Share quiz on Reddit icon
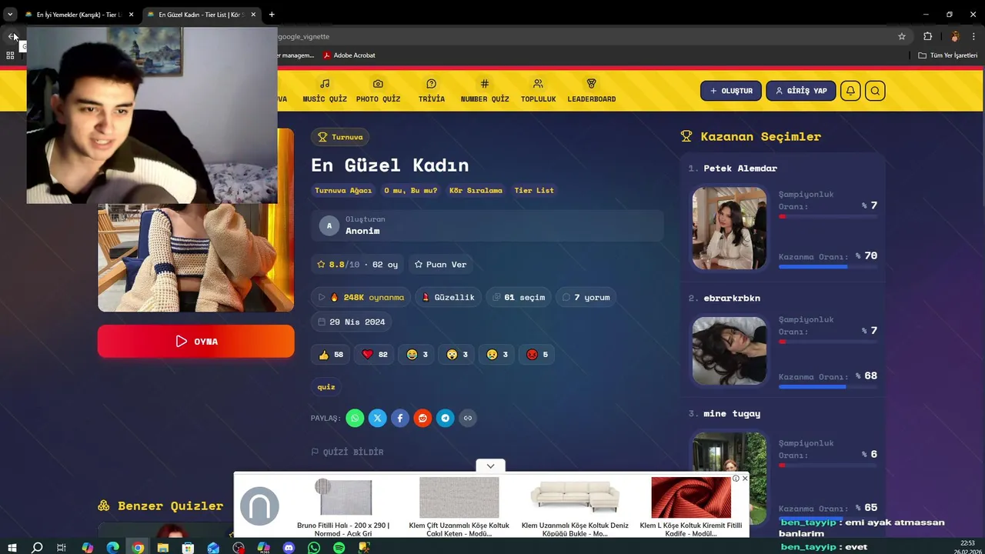985x554 pixels. tap(422, 418)
